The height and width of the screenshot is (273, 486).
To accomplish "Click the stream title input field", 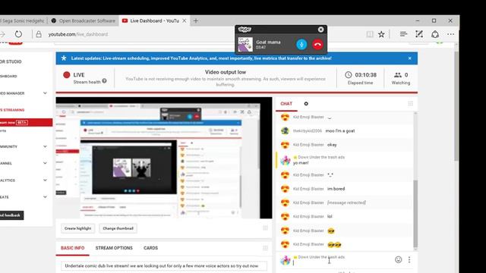I will point(164,266).
